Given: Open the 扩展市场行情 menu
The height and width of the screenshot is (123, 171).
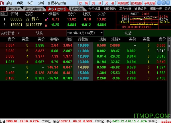Looking at the screenshot, I should (x=56, y=3).
